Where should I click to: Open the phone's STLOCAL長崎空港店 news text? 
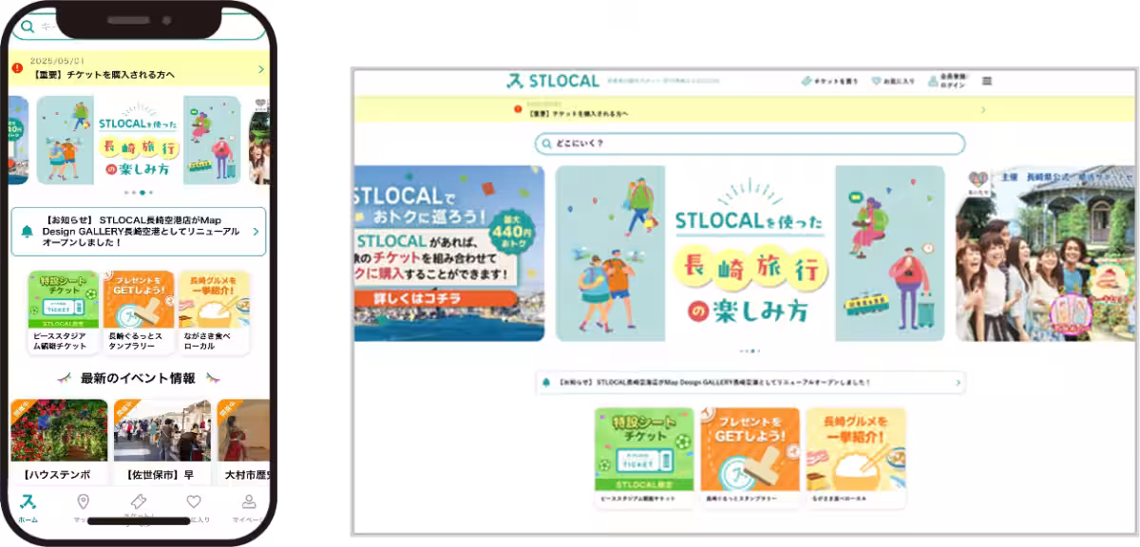tap(142, 232)
